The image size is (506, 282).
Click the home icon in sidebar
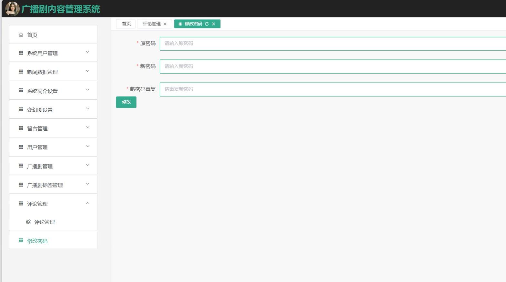(21, 35)
